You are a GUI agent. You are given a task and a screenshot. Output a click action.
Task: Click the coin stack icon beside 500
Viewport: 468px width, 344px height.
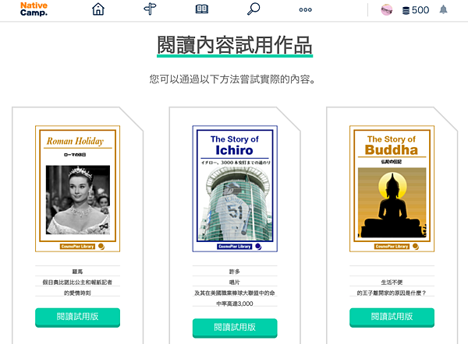click(x=406, y=10)
